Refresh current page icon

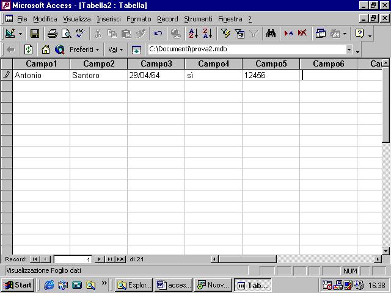coord(28,50)
